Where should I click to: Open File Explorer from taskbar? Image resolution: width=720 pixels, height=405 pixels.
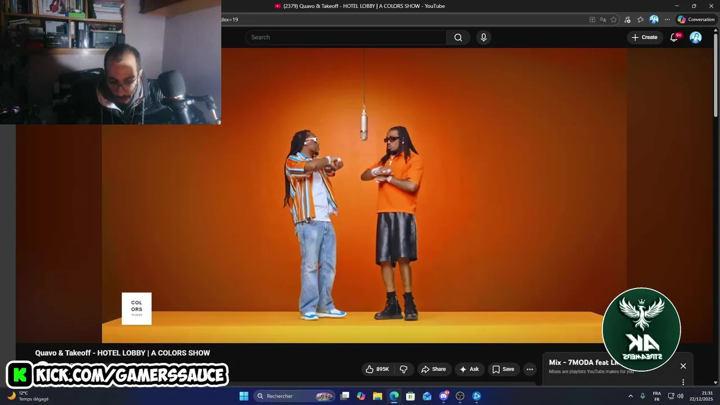coord(377,396)
